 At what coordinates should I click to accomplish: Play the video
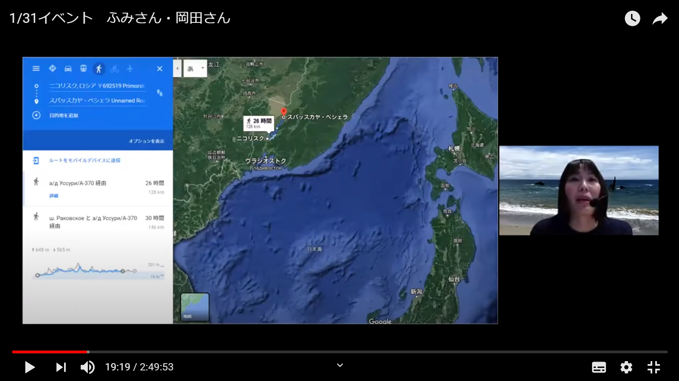(30, 367)
